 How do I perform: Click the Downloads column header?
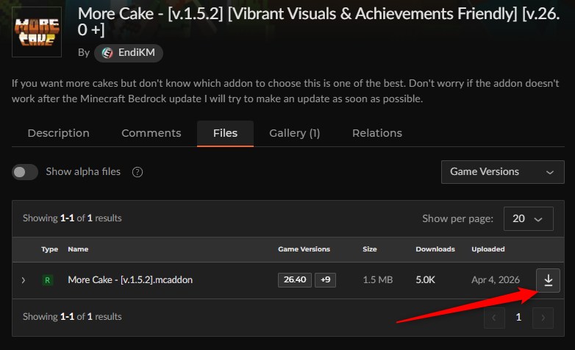pos(435,249)
